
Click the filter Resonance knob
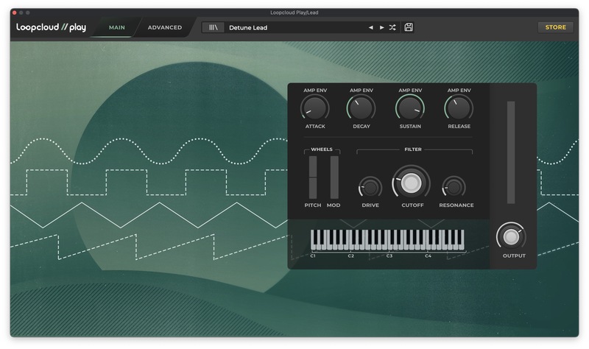(454, 187)
